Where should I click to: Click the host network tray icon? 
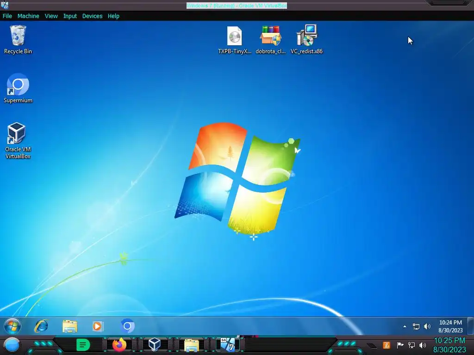point(412,345)
